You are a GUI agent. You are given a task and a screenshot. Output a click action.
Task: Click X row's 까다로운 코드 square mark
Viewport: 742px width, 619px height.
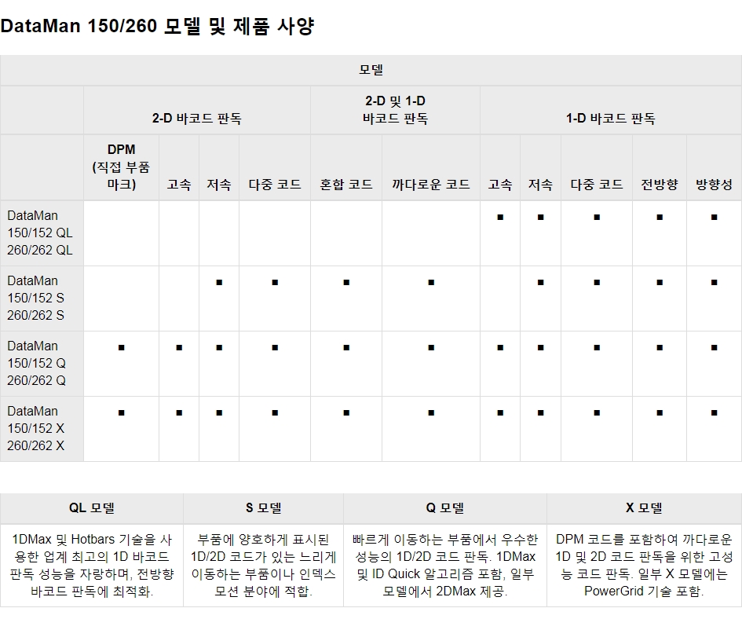[431, 413]
